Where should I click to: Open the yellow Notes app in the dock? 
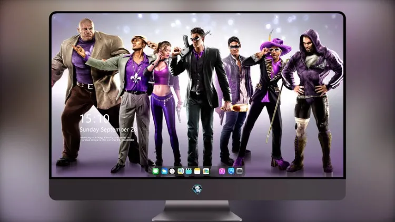tap(197, 171)
